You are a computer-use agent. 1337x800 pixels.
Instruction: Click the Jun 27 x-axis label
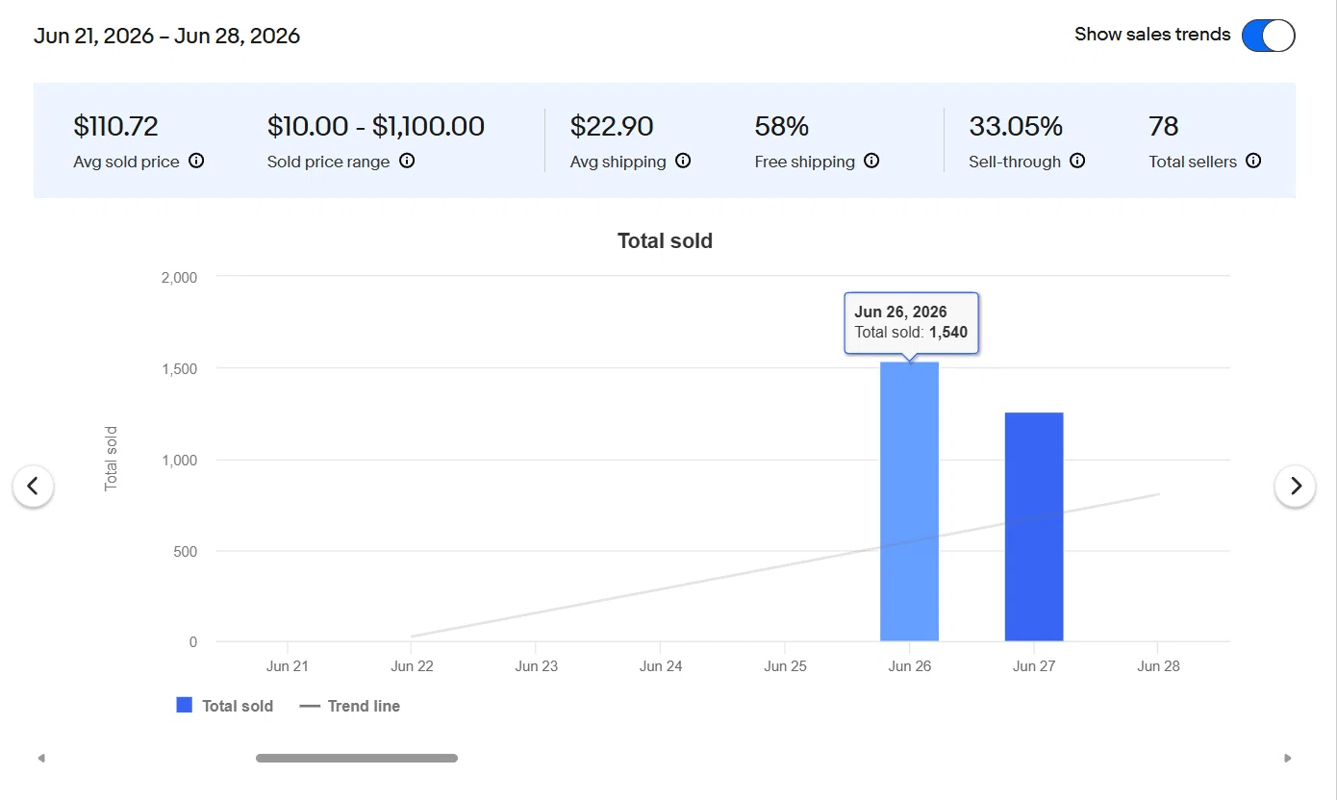[x=1034, y=665]
